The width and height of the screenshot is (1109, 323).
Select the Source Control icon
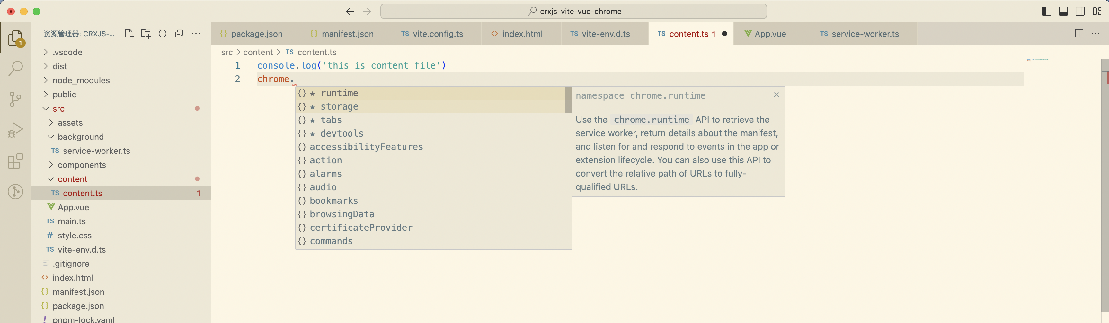[x=15, y=99]
